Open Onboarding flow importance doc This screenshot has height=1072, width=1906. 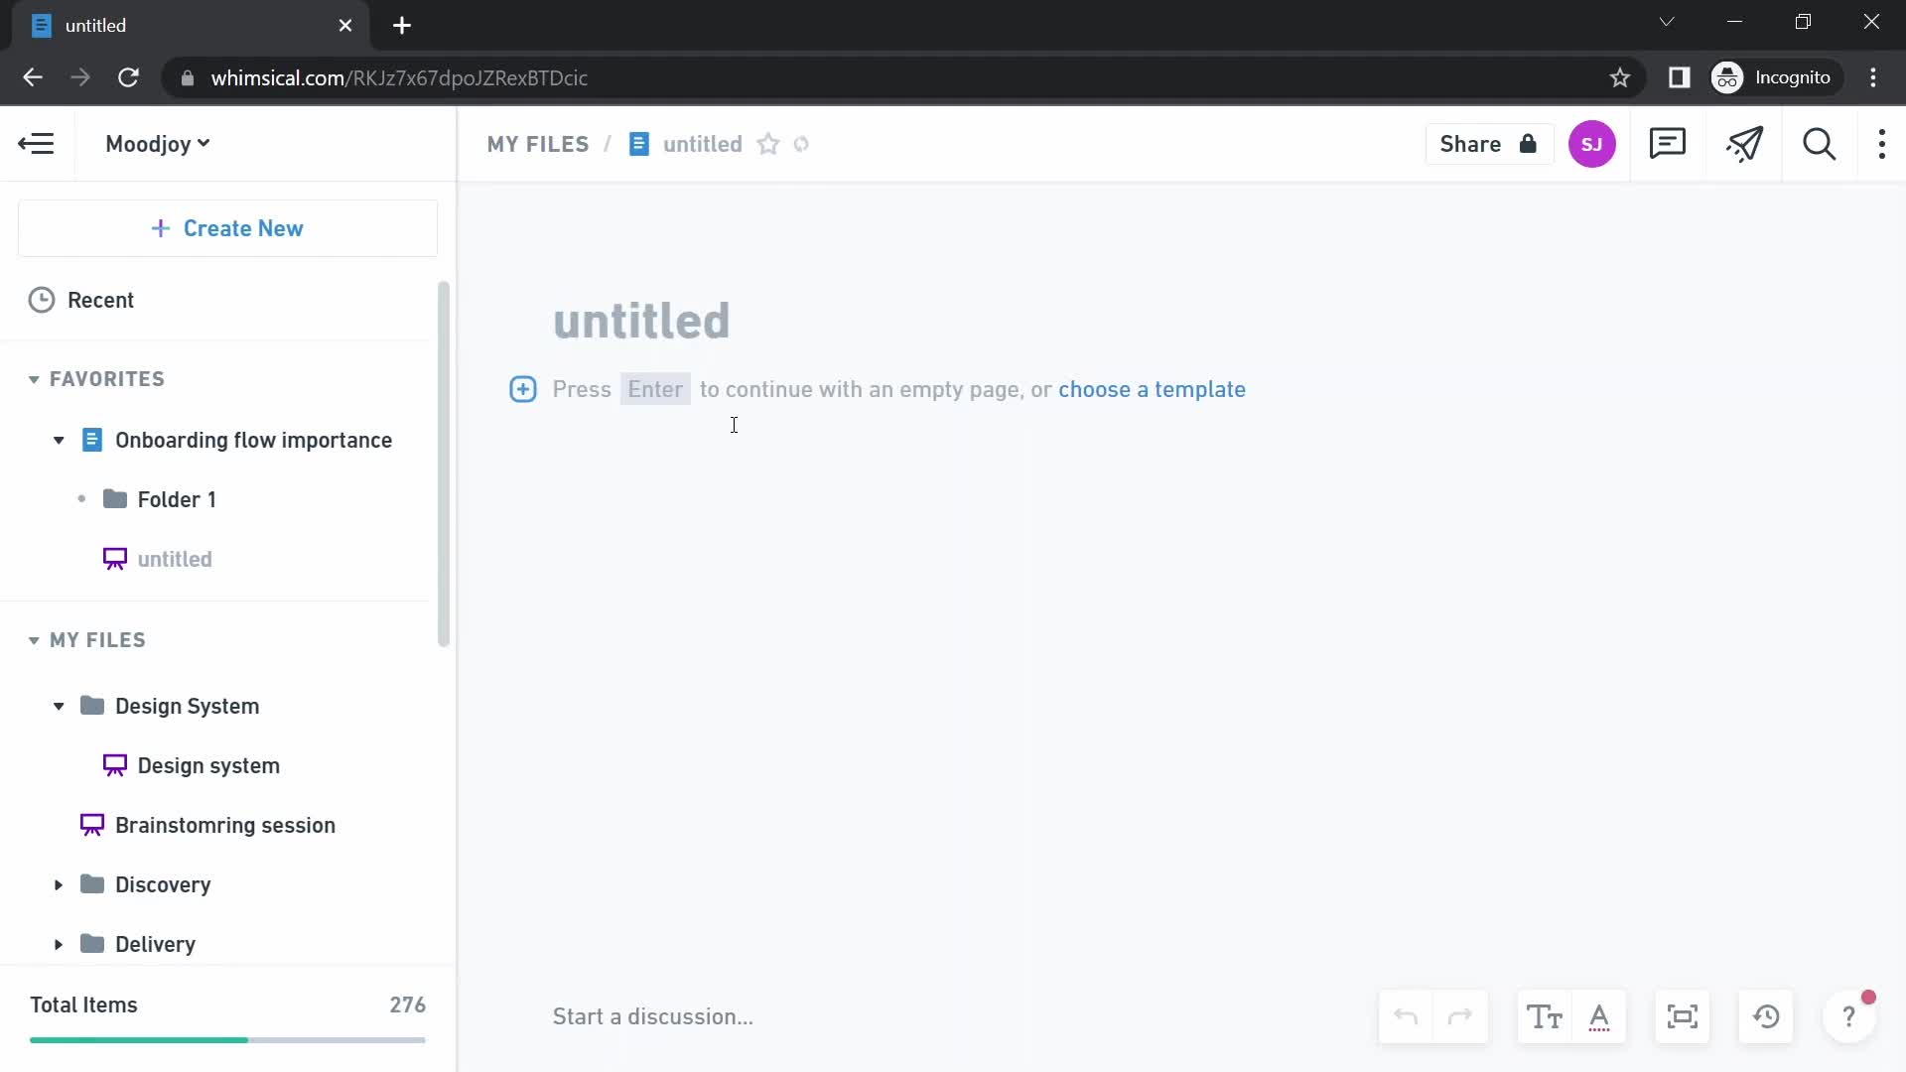point(253,440)
